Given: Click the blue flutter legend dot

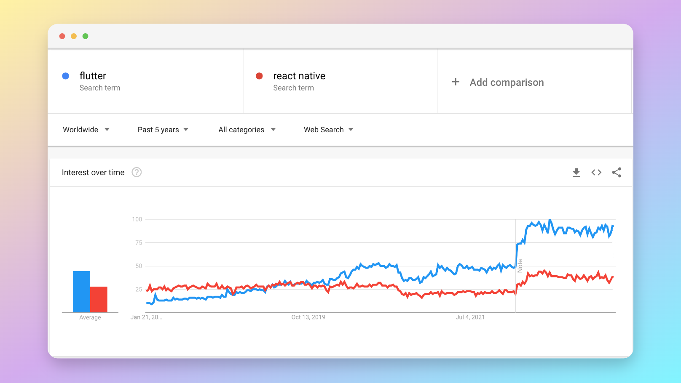Looking at the screenshot, I should pos(66,76).
